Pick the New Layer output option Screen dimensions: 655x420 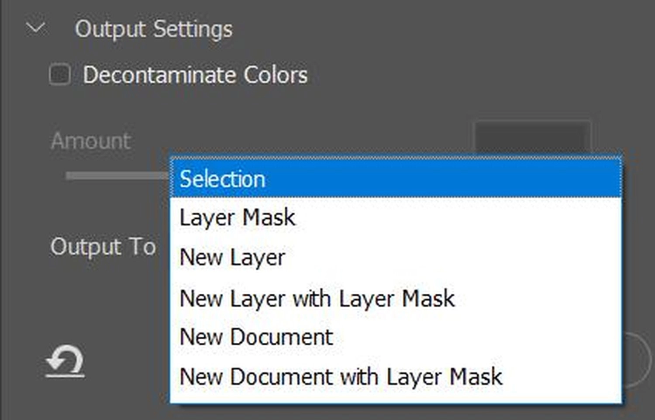(396, 257)
